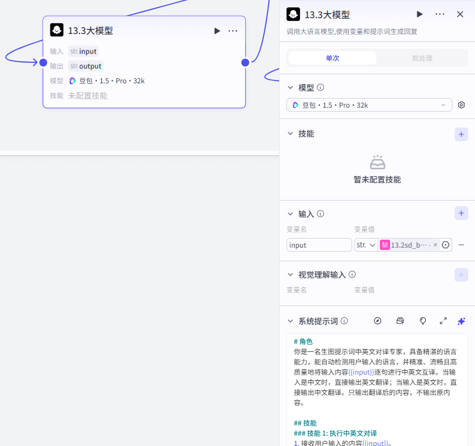Click the lightbulb tips icon
The width and height of the screenshot is (475, 446).
(x=422, y=321)
